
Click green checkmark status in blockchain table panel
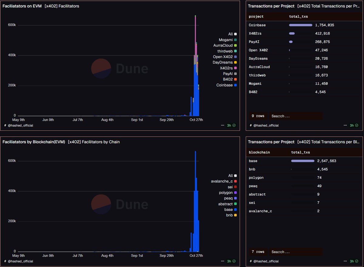(357, 261)
